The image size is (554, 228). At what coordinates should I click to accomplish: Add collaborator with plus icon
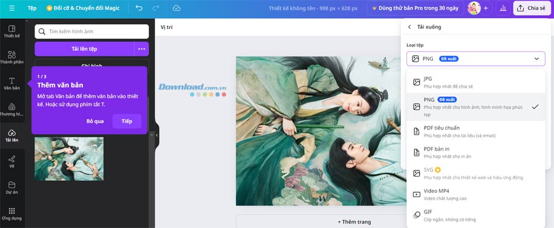click(486, 8)
